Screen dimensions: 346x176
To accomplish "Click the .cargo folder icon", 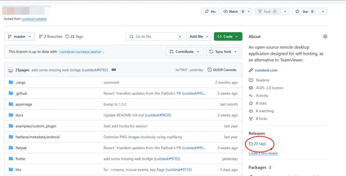I will 11,82.
